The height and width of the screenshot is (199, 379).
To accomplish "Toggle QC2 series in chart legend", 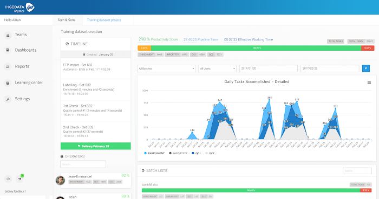I will coord(210,153).
